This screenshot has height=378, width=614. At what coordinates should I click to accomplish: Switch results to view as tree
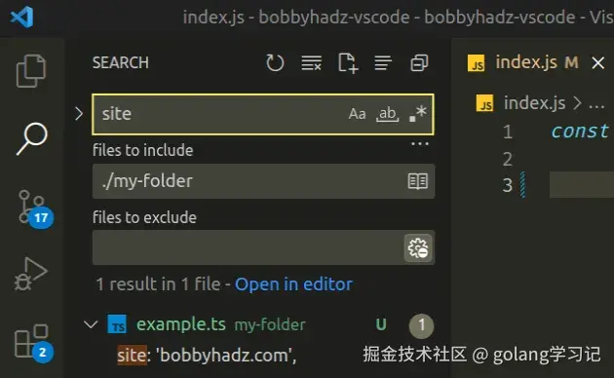pos(383,62)
